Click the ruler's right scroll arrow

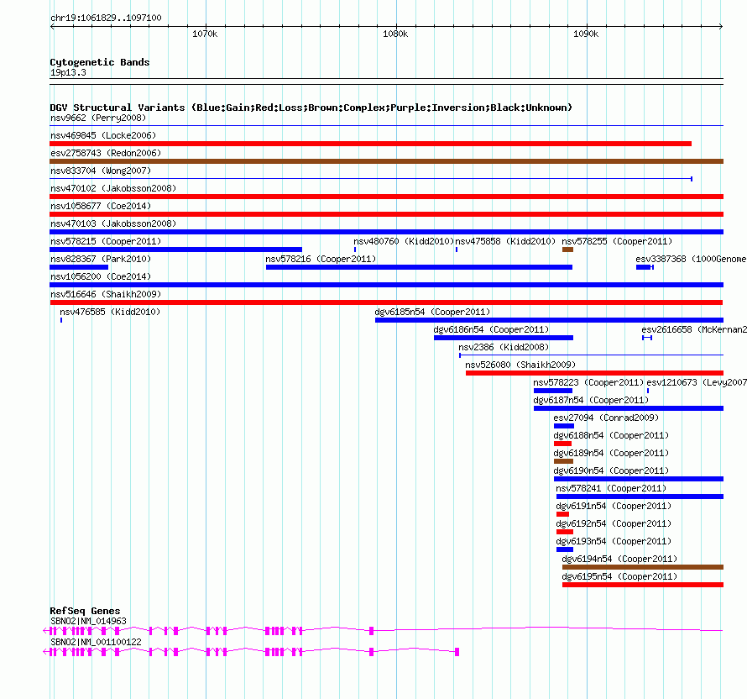point(721,27)
